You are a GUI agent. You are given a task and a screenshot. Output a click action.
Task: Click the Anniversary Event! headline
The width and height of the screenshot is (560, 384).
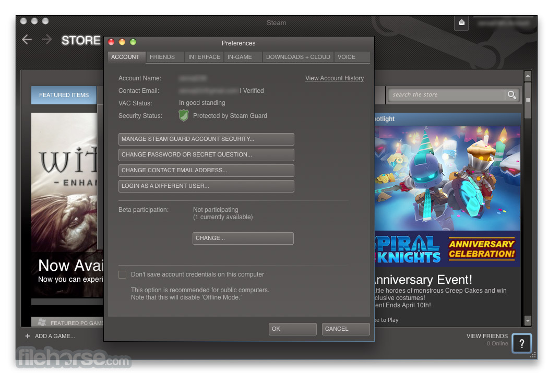point(423,280)
